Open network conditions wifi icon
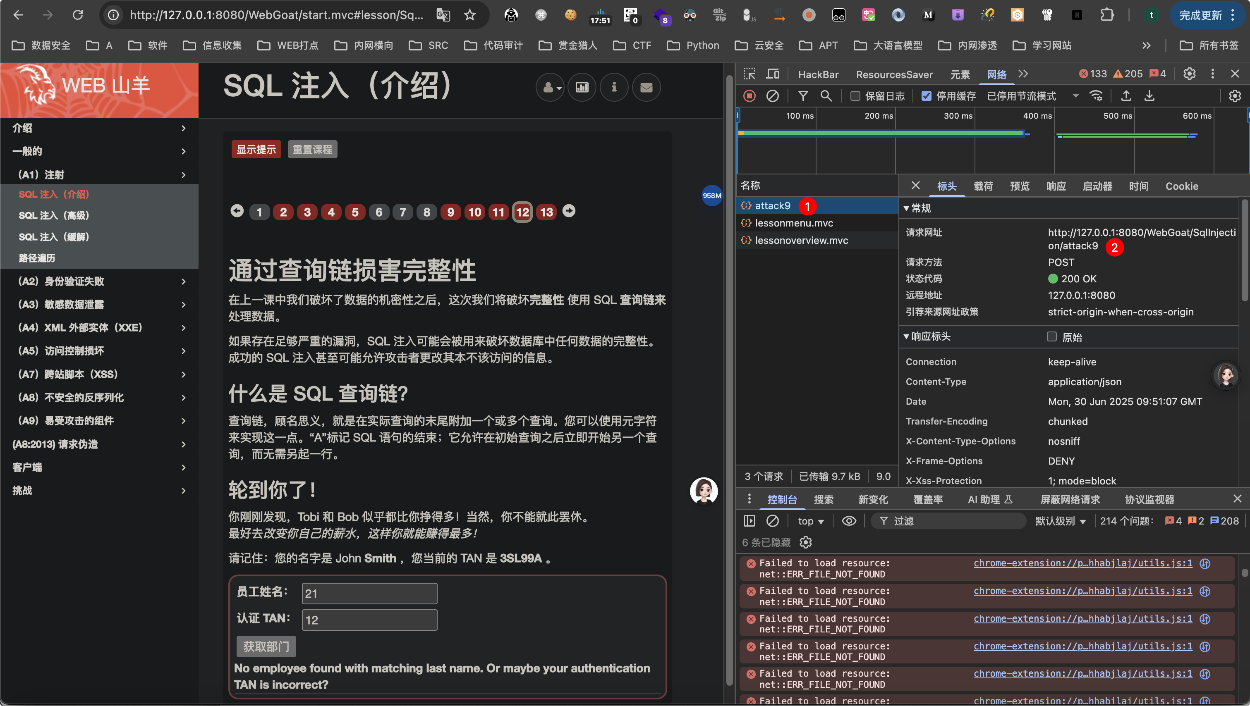Viewport: 1250px width, 706px height. [1096, 96]
